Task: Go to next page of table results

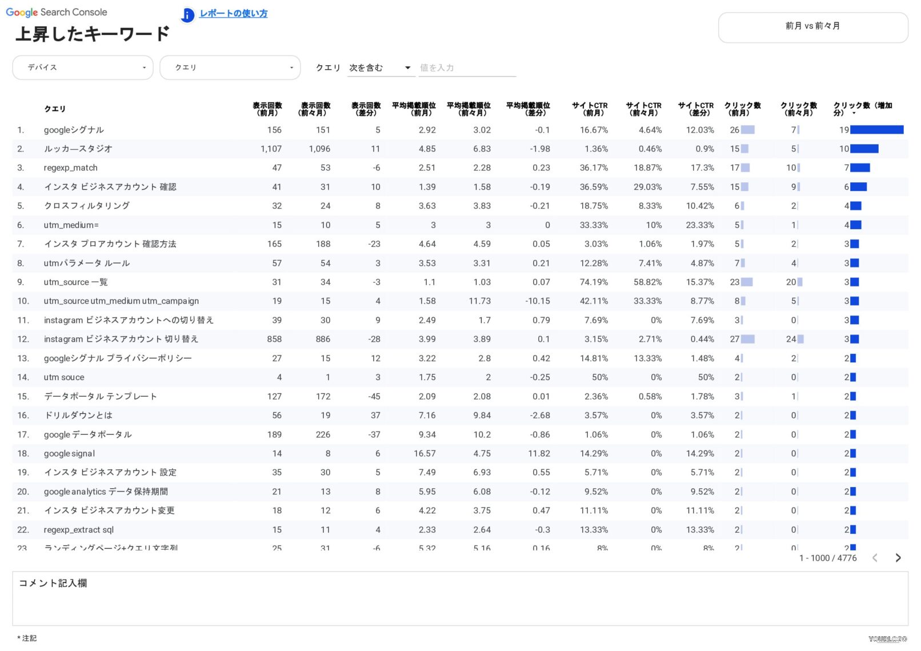Action: 898,558
